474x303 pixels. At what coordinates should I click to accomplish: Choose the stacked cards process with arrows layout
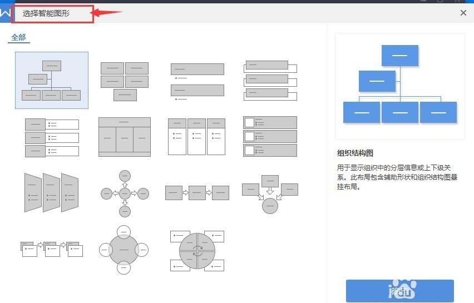click(x=52, y=249)
